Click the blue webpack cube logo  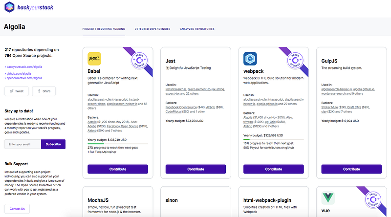[x=250, y=59]
